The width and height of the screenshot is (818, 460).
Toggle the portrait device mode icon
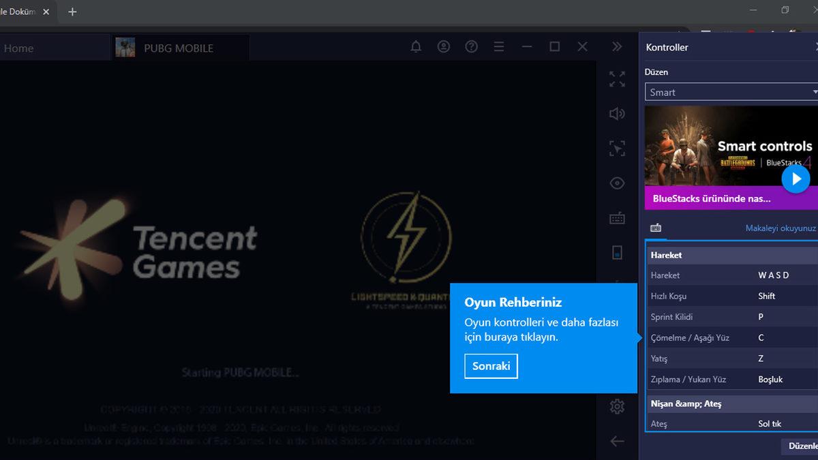click(617, 252)
